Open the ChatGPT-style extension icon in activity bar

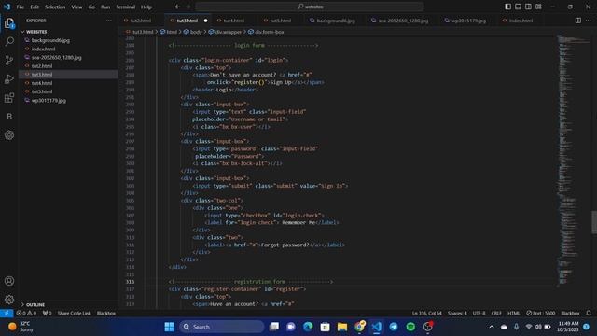[x=9, y=134]
